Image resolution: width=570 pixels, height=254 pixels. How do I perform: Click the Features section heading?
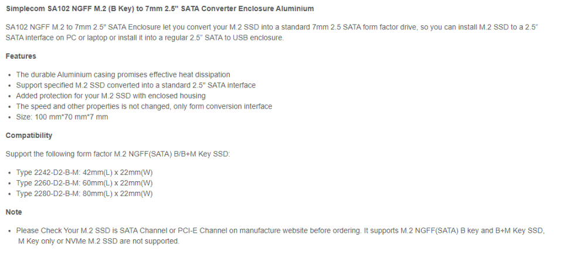(x=21, y=56)
